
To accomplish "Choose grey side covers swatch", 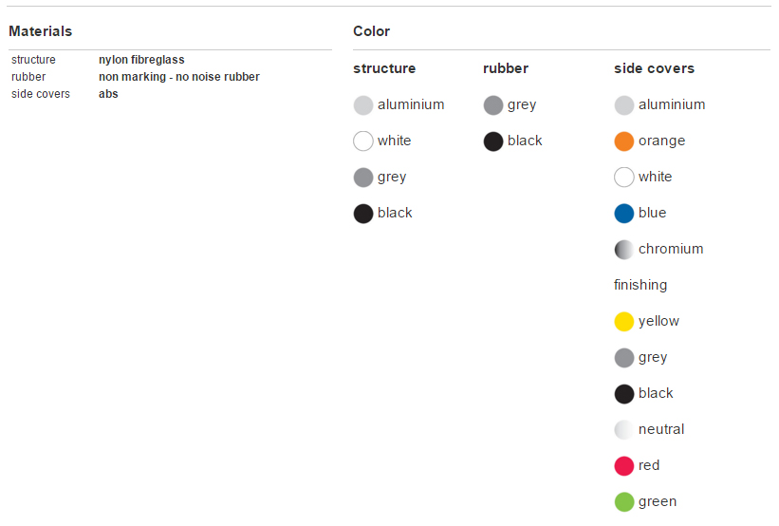I will click(x=624, y=358).
